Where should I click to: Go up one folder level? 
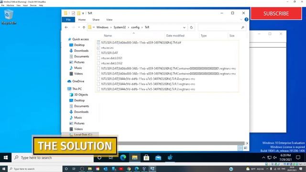coord(84,27)
